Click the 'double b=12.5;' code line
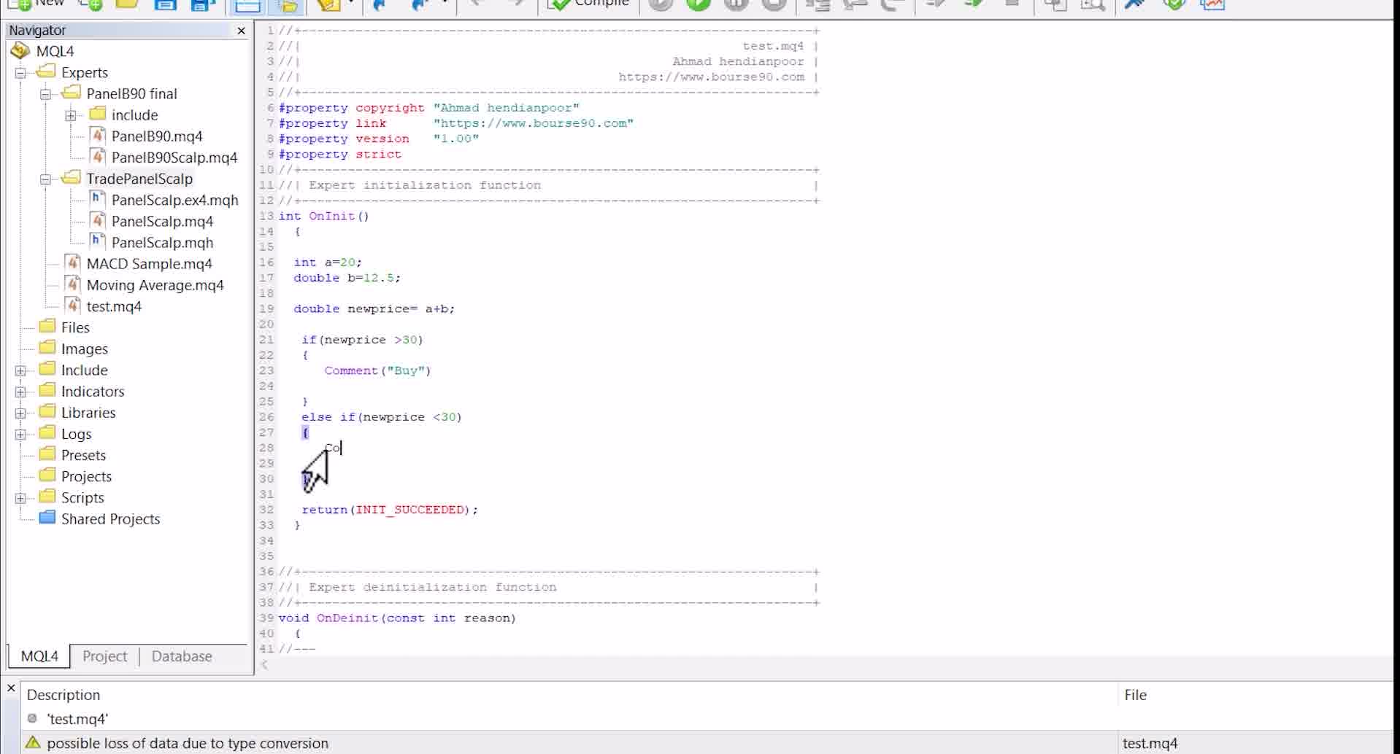1400x754 pixels. (347, 278)
